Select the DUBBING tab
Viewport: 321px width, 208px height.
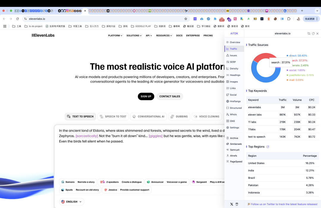point(179,117)
